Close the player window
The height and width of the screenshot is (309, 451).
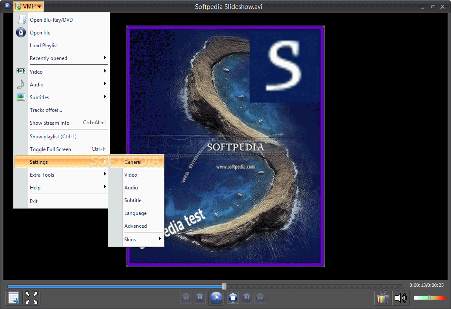point(442,7)
